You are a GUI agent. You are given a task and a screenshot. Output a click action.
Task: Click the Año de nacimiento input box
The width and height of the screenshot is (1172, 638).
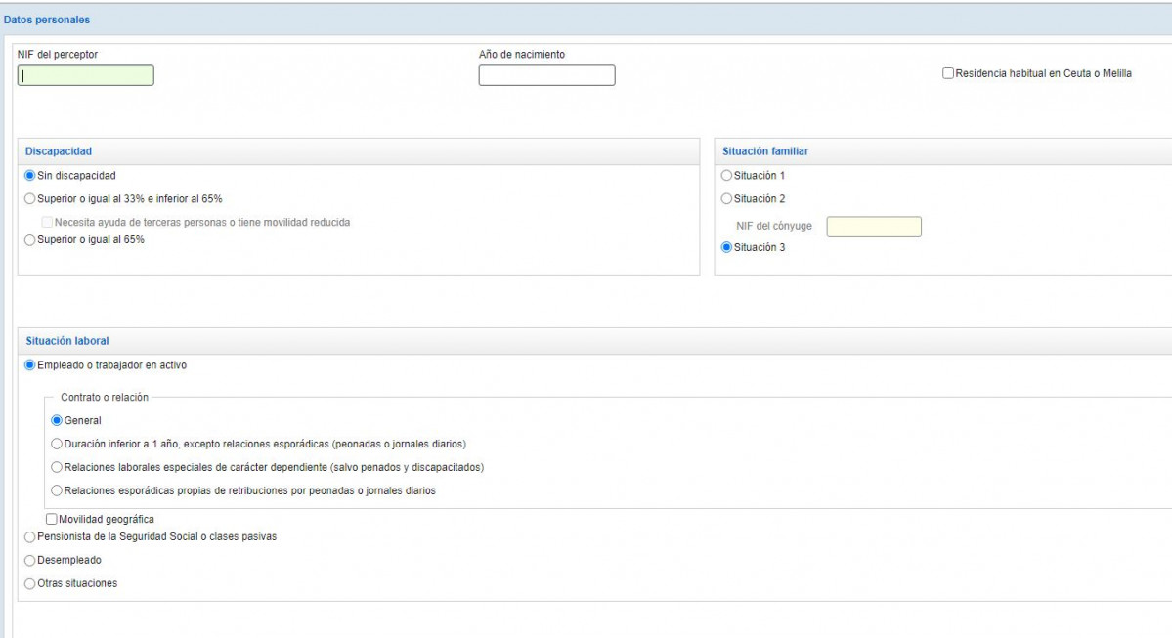pyautogui.click(x=547, y=75)
